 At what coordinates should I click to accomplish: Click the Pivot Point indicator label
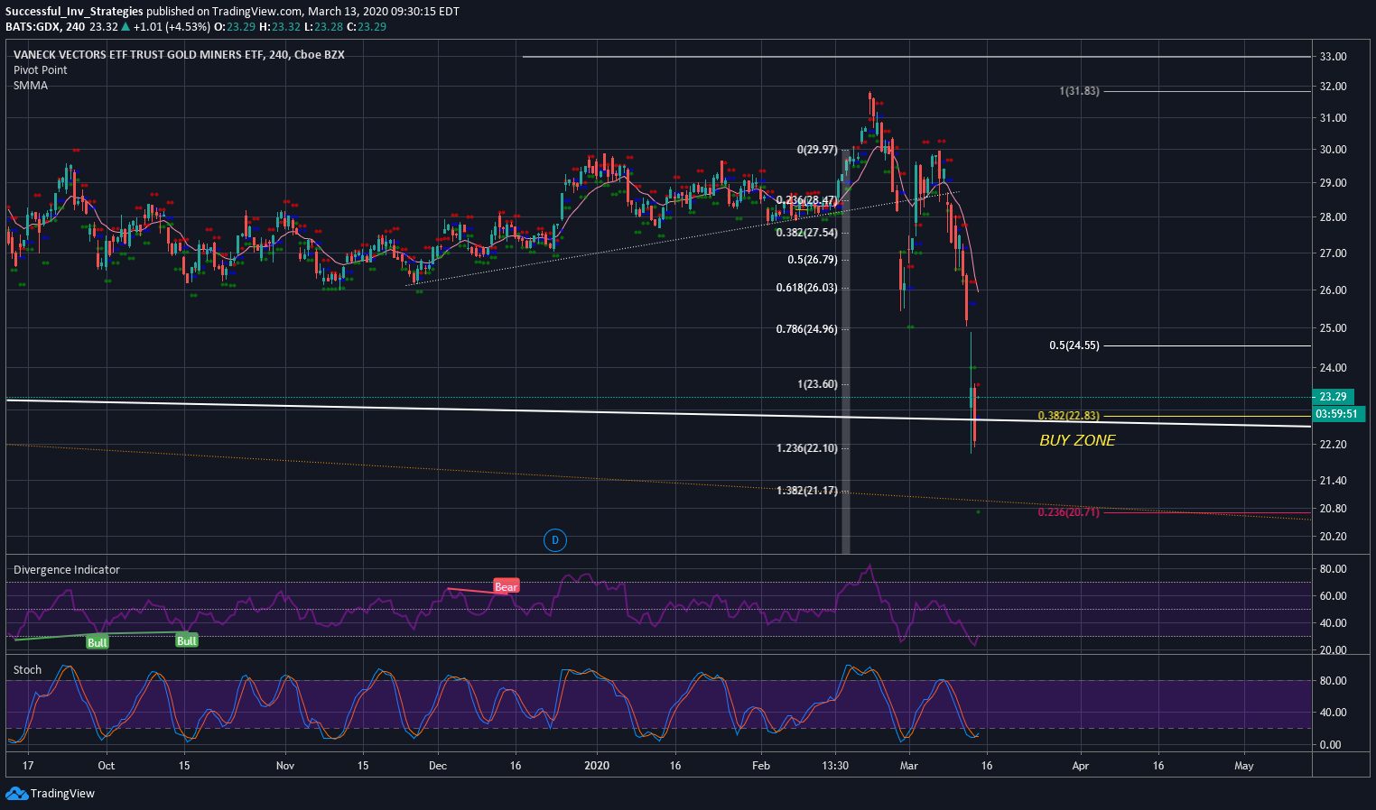[x=41, y=70]
